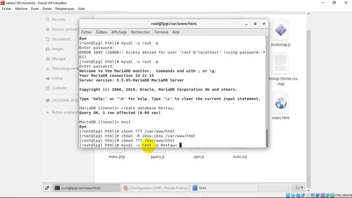Viewport: 352px width, 198px height.
Task: Select the index.html file icon
Action: coord(280,103)
